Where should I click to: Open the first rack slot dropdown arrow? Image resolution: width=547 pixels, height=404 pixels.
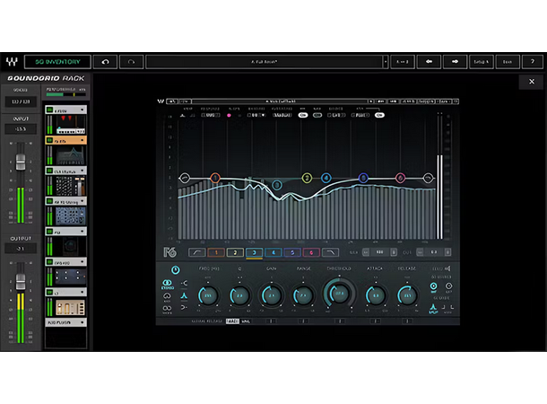point(82,110)
